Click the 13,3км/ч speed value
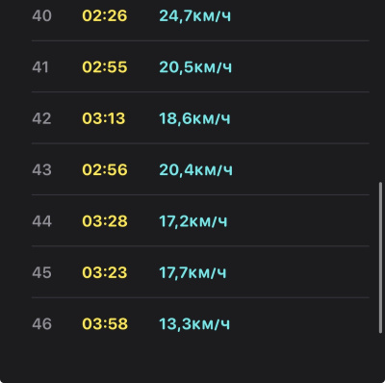385x383 pixels. coord(194,324)
